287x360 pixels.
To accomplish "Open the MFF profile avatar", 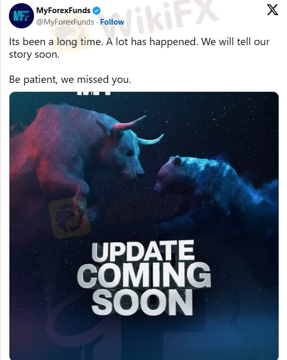I will click(21, 16).
